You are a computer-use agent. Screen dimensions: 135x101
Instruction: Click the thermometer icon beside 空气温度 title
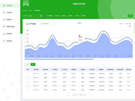pos(27,24)
